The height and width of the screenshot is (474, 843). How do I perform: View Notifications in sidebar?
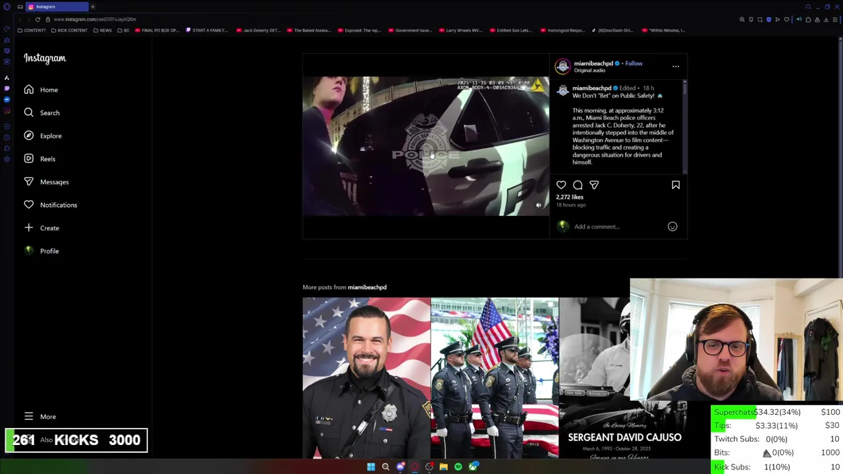pos(50,205)
